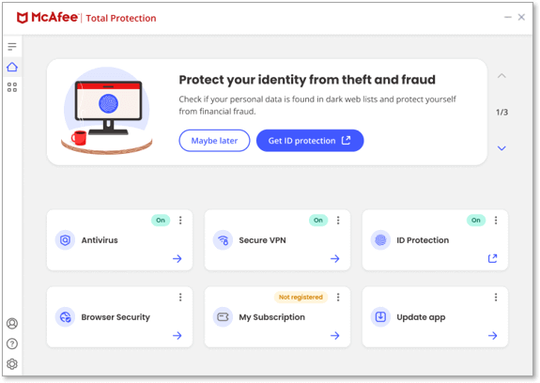The image size is (540, 383).
Task: Toggle the Antivirus On status badge
Action: (161, 221)
